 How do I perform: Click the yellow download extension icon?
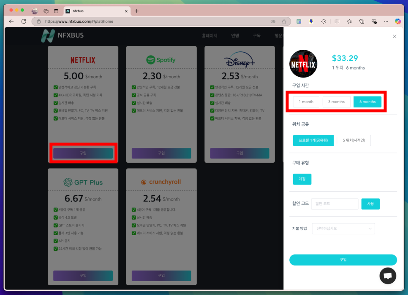(x=311, y=21)
